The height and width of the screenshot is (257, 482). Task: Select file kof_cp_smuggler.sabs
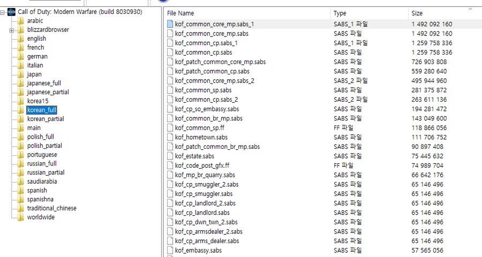tap(204, 194)
